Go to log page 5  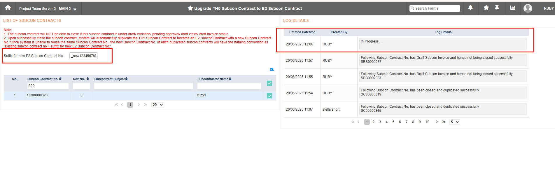tap(393, 122)
